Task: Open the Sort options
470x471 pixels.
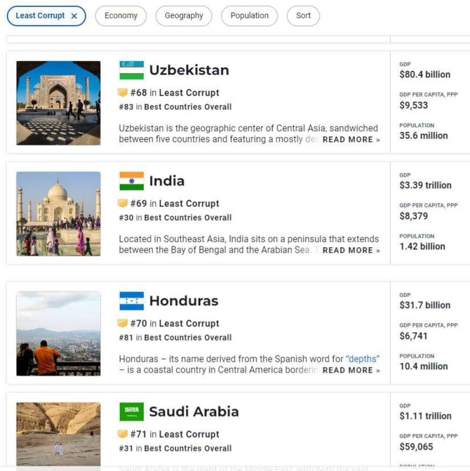Action: pos(303,16)
